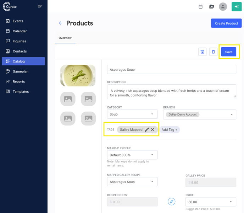Edit the Galley Mapped tag pencil icon
Viewport: 244px width, 213px height.
(x=147, y=130)
